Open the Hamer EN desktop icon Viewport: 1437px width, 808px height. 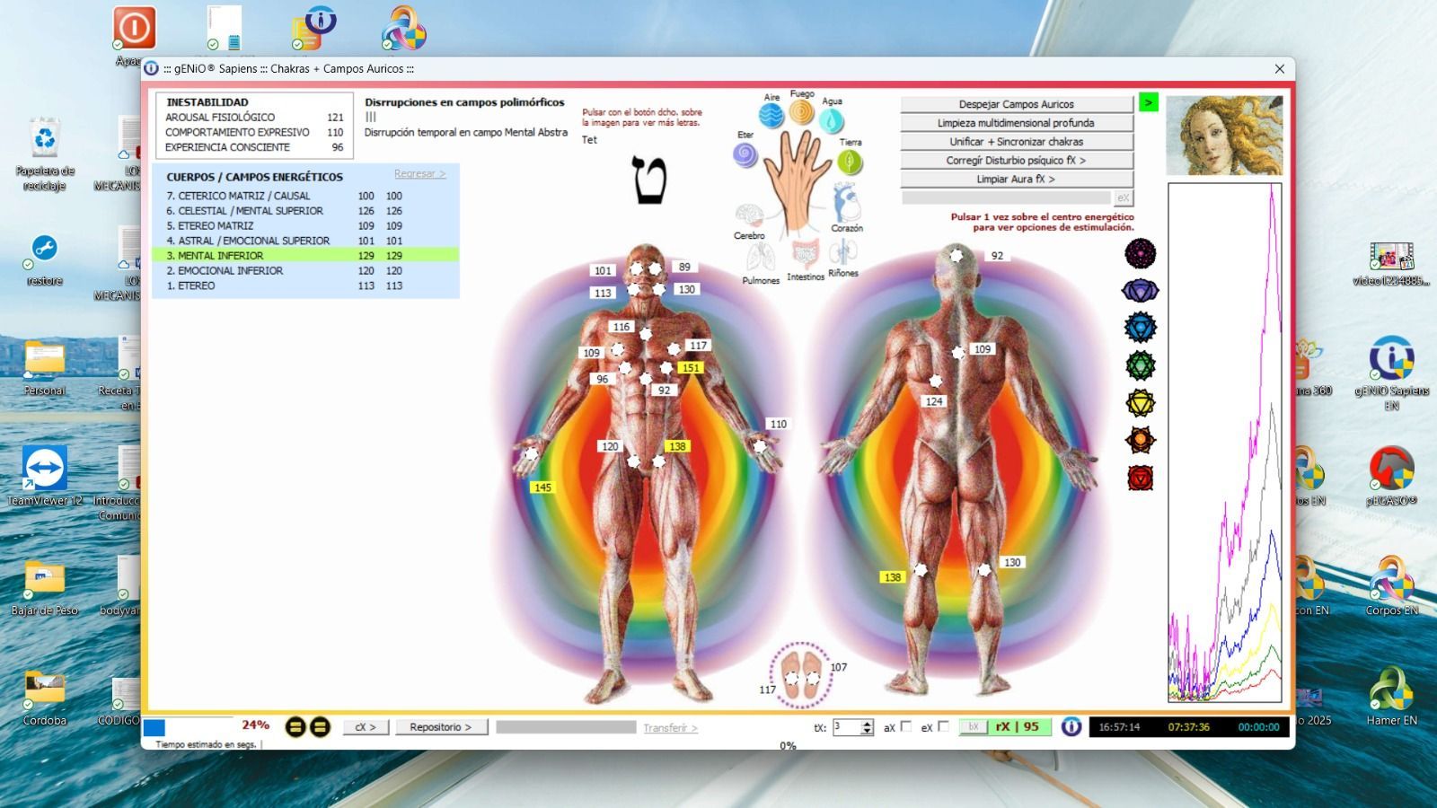coord(1391,697)
